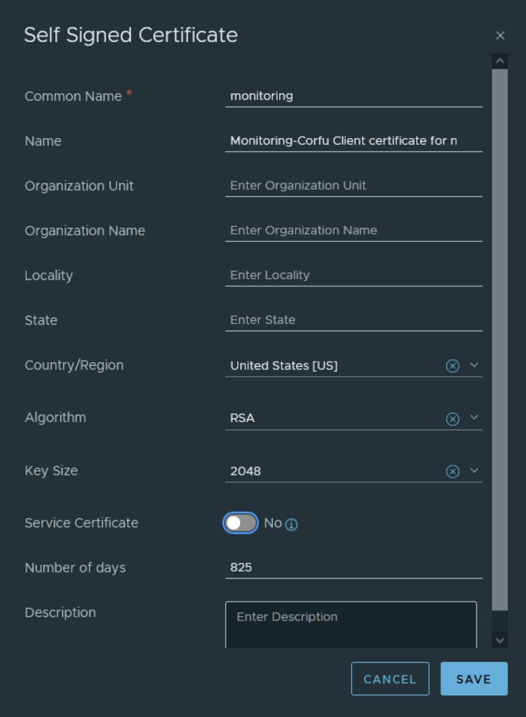Screen dimensions: 526x717
Task: Click the Common Name input field
Action: [353, 96]
